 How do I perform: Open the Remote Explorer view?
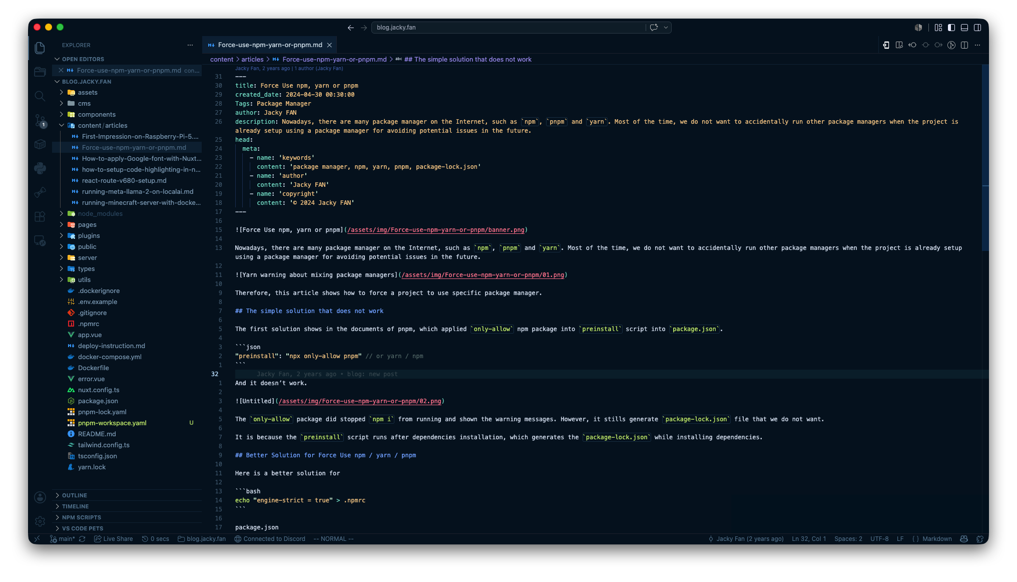click(x=40, y=241)
